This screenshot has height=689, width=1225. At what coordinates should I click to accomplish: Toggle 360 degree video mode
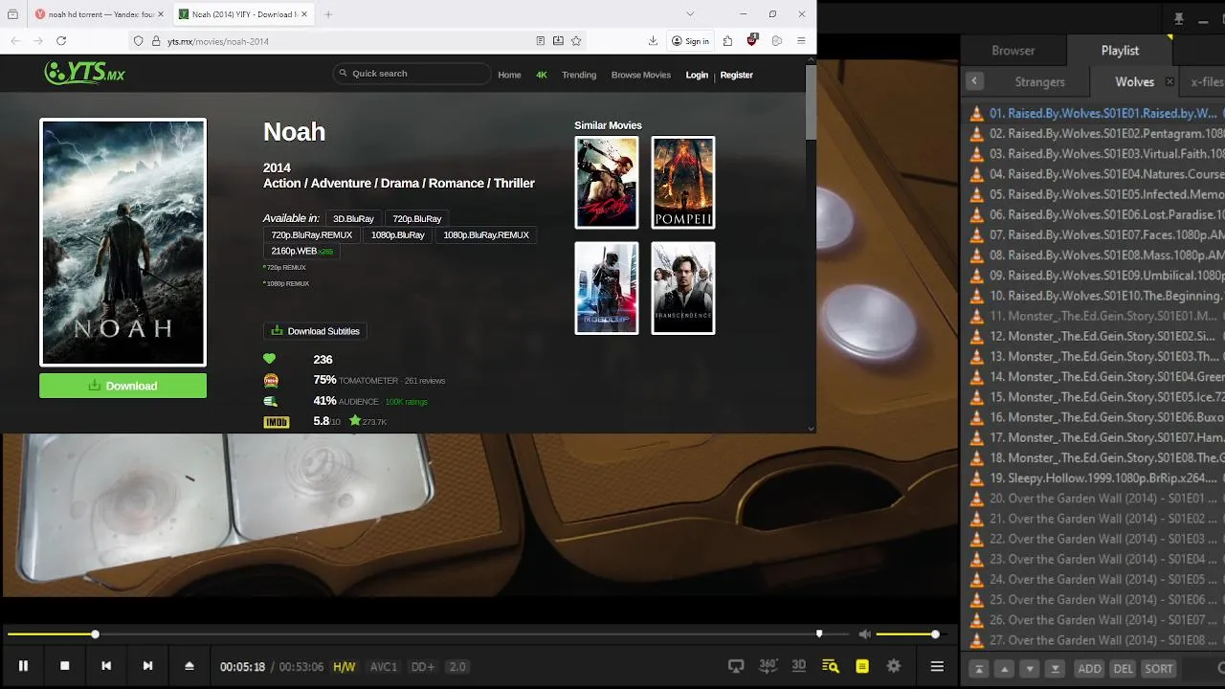(768, 666)
